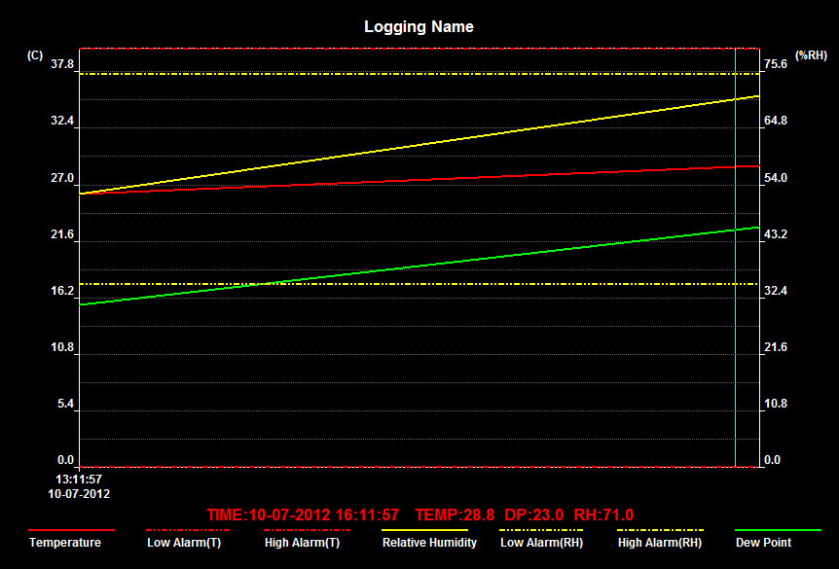Click the 'Relative Humidity' legend label
Screen dimensions: 839x569
429,543
